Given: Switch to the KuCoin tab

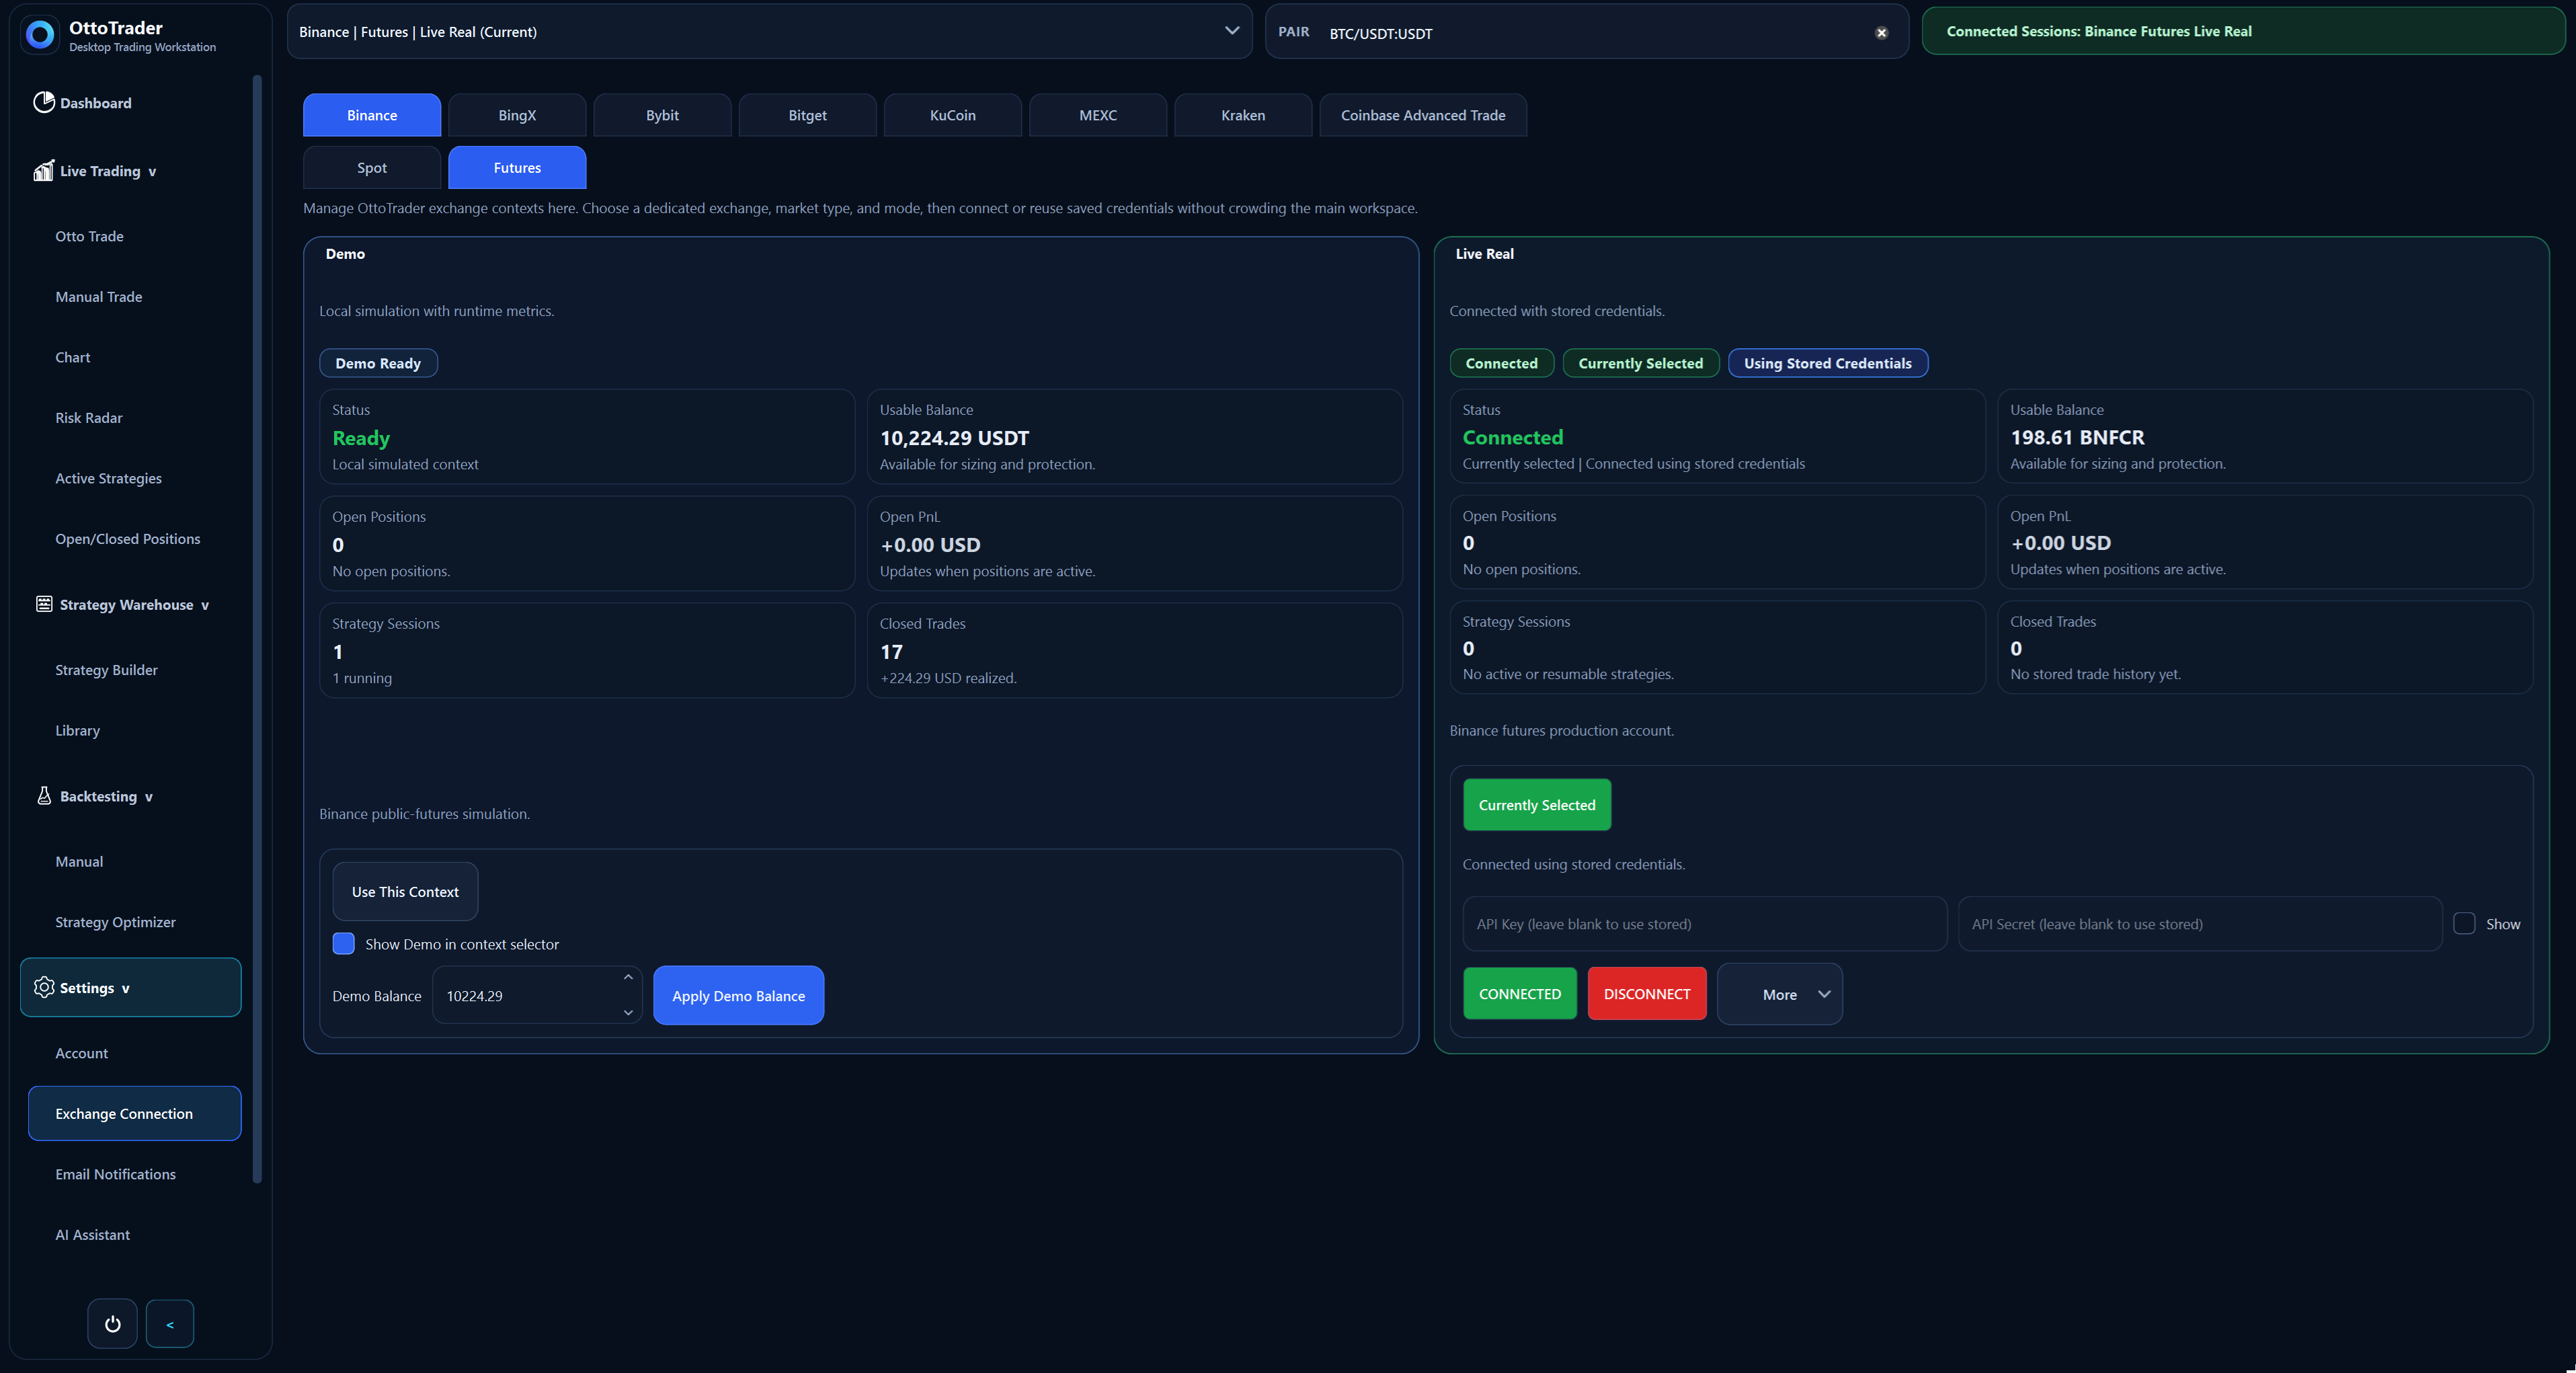Looking at the screenshot, I should pos(952,115).
